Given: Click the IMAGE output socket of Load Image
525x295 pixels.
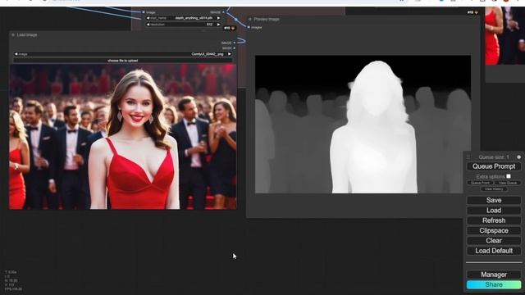Looking at the screenshot, I should [235, 43].
